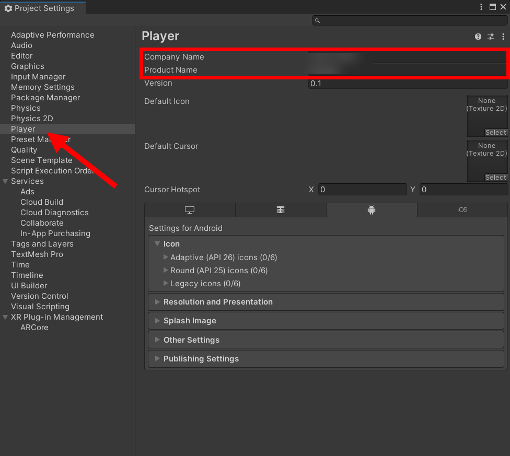Expand Adaptive (API 26) icons

click(x=166, y=257)
